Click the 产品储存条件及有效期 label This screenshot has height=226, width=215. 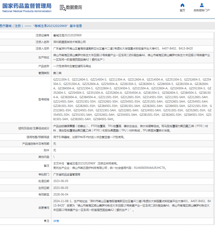[36, 144]
